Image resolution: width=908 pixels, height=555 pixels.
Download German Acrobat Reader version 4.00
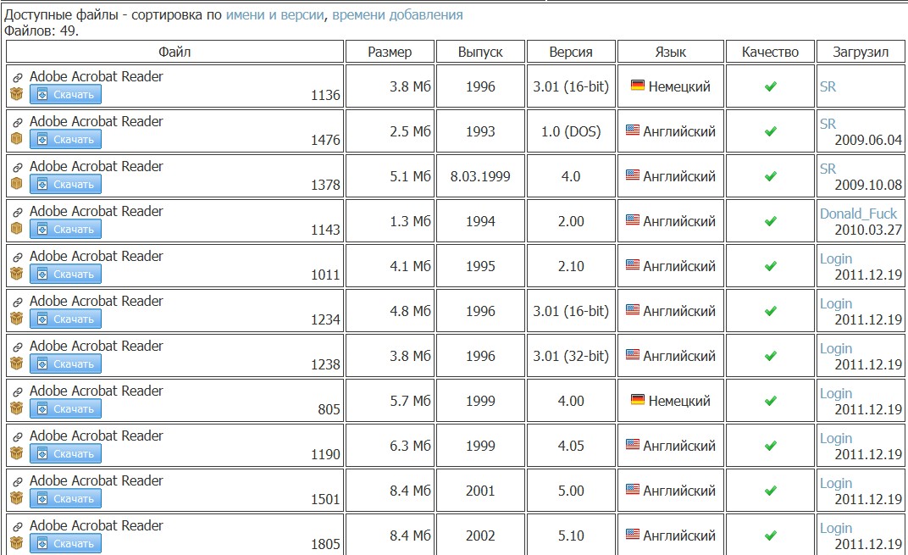65,408
